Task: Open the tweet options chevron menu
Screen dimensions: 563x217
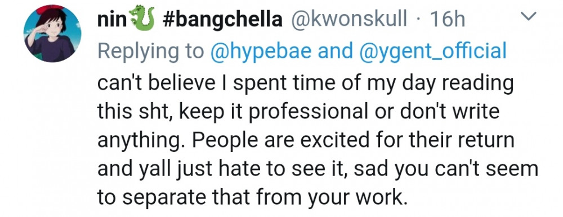Action: [x=530, y=16]
